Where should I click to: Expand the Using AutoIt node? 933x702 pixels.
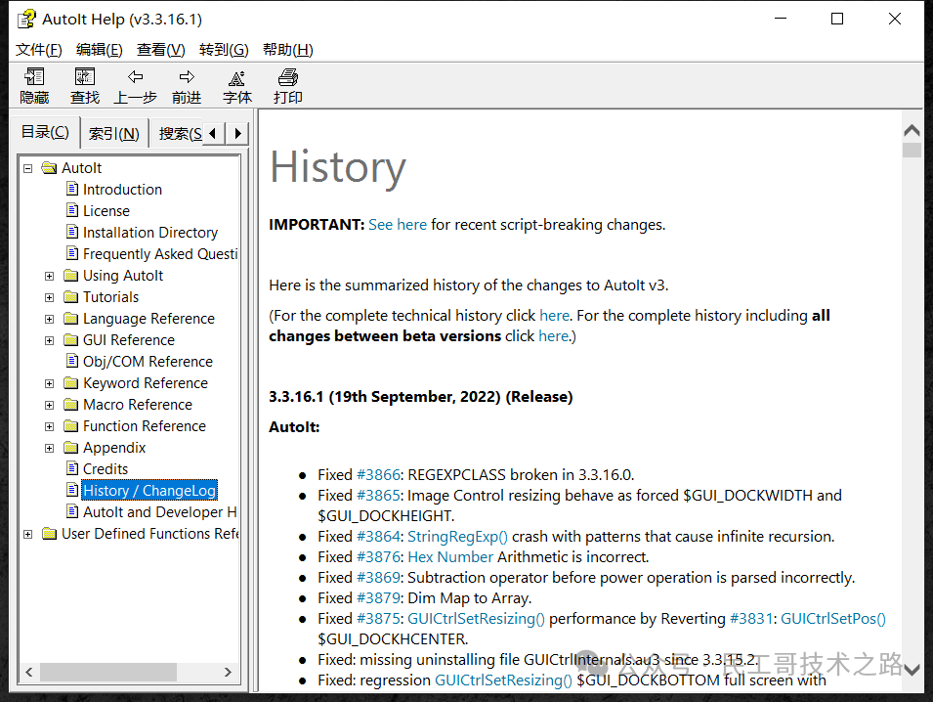(x=50, y=277)
